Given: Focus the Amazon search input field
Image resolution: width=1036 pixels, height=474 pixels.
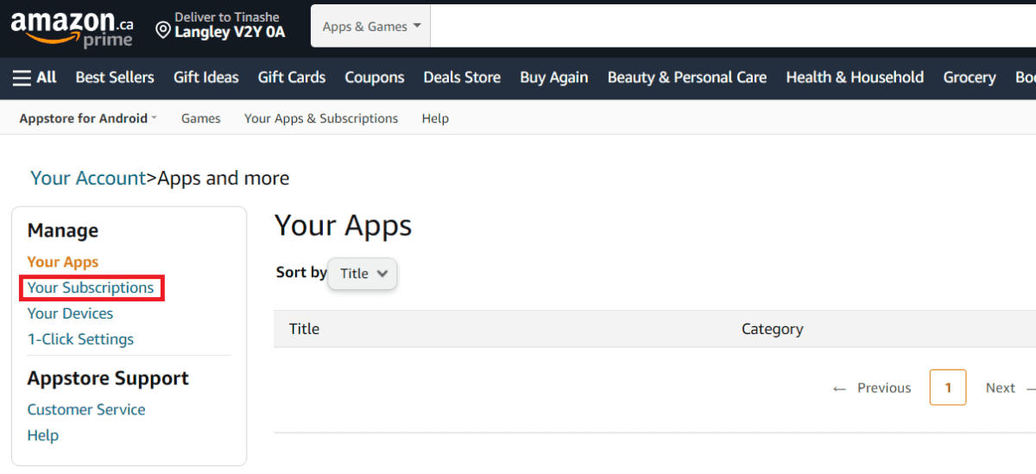Looking at the screenshot, I should [x=733, y=27].
